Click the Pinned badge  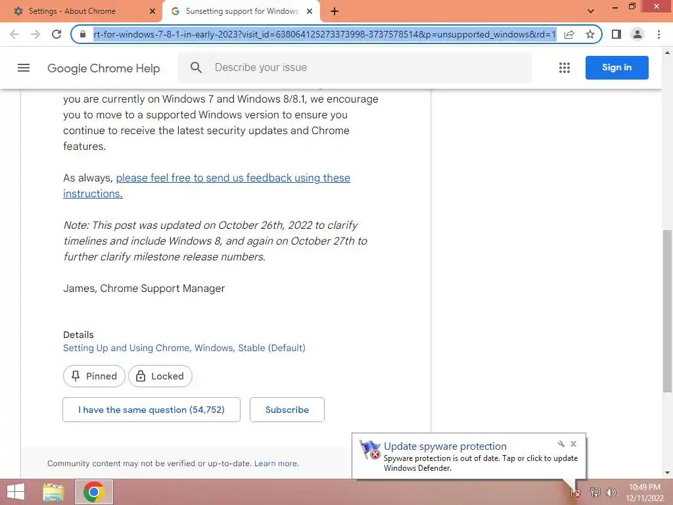94,376
